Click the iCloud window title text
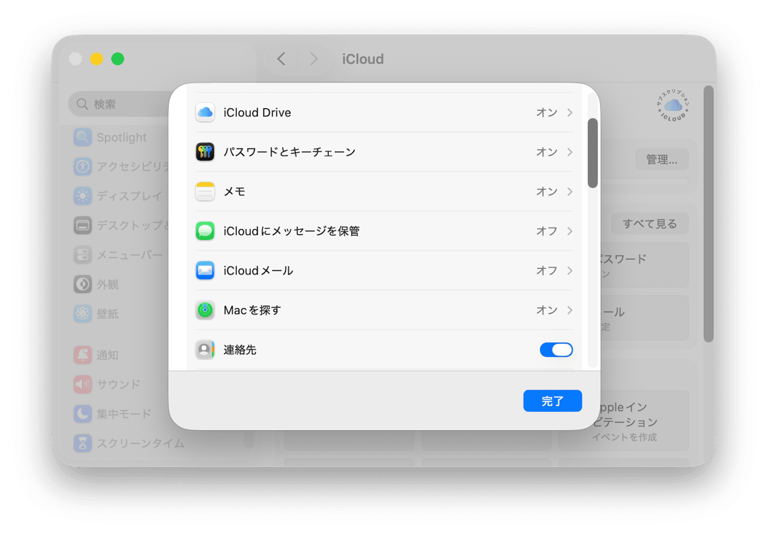The width and height of the screenshot is (768, 535). 363,59
